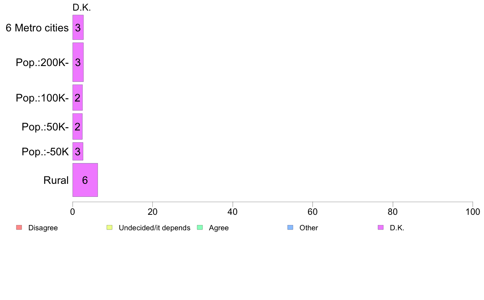
Task: Click the Undecided/it depends yellow swatch
Action: 110,227
